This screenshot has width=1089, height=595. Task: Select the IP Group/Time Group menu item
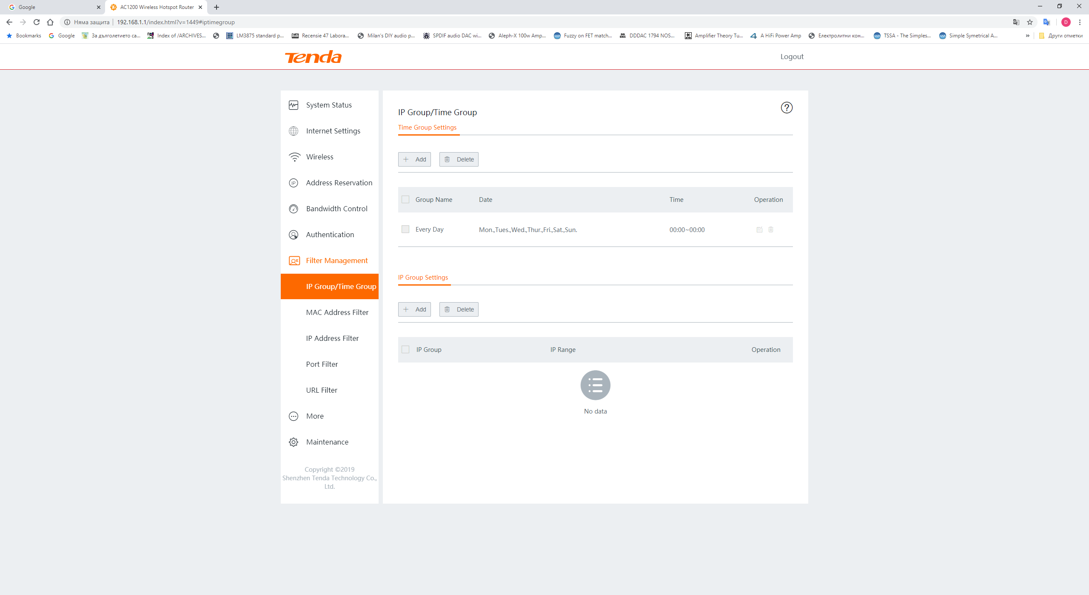pos(330,286)
